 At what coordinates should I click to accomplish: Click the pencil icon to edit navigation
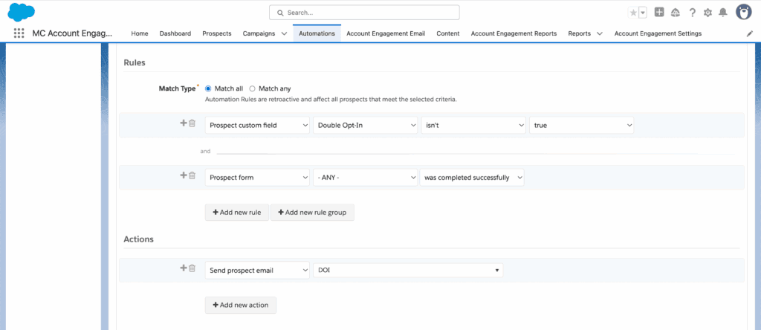tap(750, 34)
